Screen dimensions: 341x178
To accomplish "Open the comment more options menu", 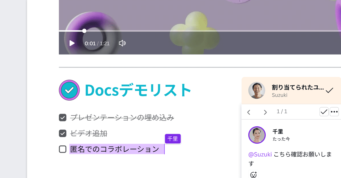I will (334, 112).
